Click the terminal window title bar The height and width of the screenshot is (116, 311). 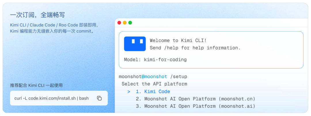tap(211, 23)
